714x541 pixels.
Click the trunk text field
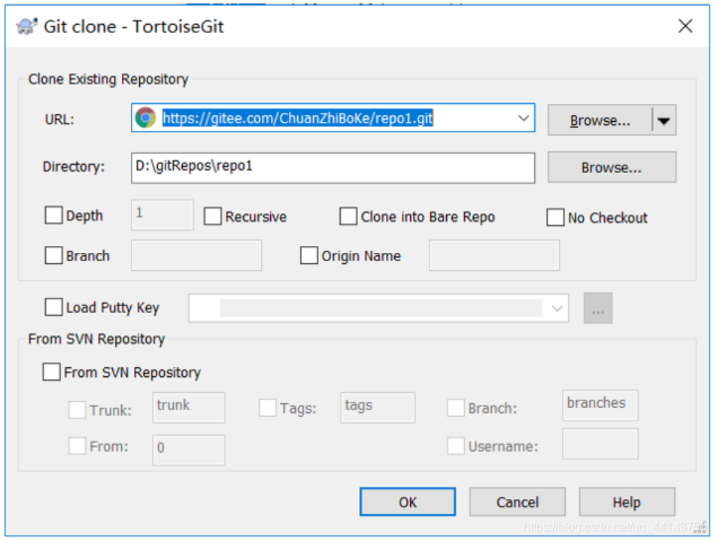click(x=189, y=408)
